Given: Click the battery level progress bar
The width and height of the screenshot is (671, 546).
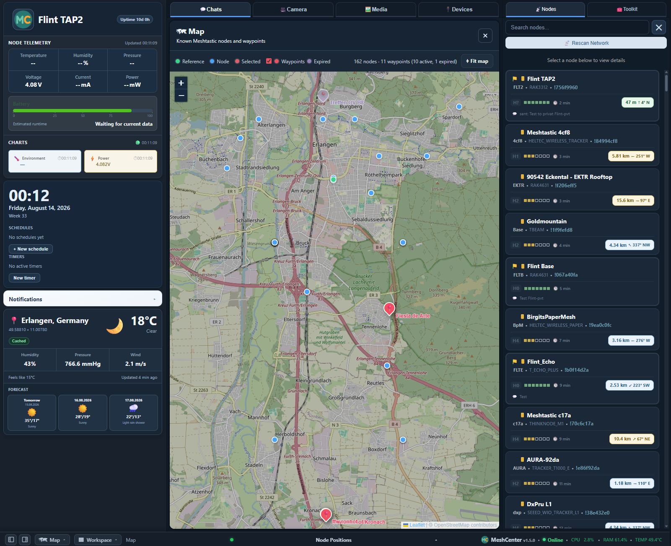Looking at the screenshot, I should [x=83, y=111].
